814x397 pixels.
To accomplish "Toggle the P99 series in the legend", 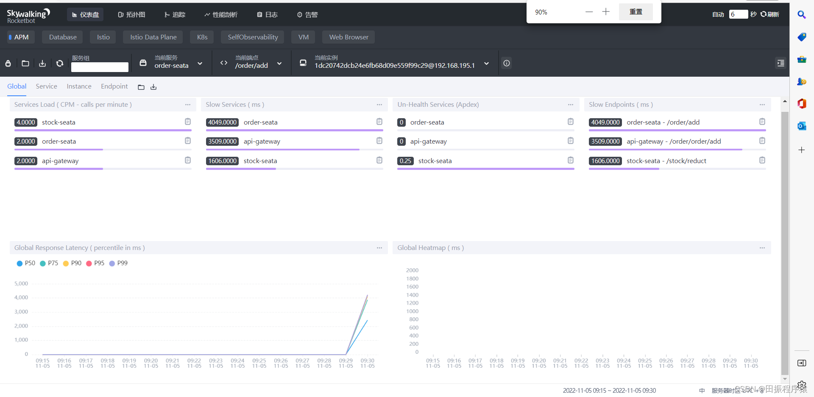I will click(118, 263).
